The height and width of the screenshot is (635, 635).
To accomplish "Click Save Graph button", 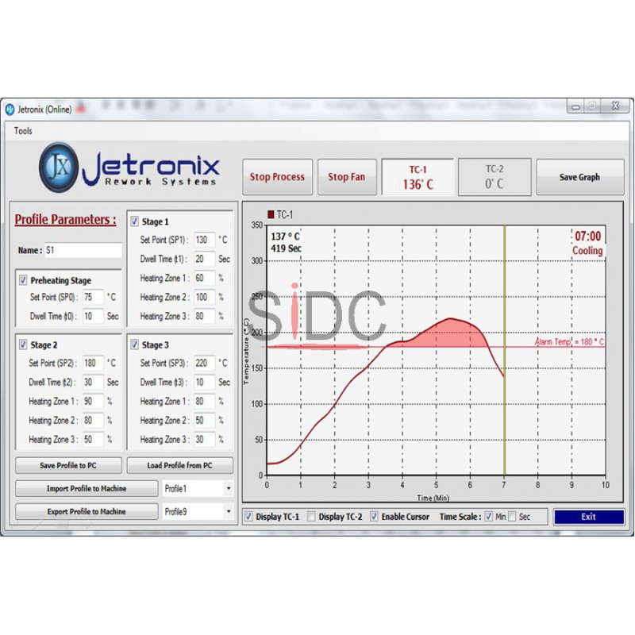I will pyautogui.click(x=580, y=177).
